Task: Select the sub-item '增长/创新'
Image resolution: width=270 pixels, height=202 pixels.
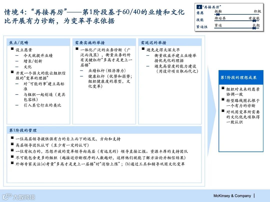Action: (33, 61)
